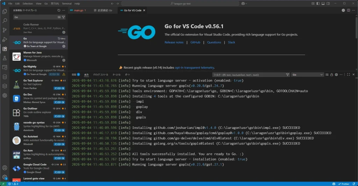This screenshot has height=186, width=358.
Task: Open the Search view in activity bar
Action: [5, 21]
